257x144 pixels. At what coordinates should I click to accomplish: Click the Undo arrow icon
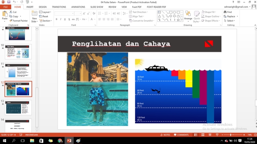(15, 2)
